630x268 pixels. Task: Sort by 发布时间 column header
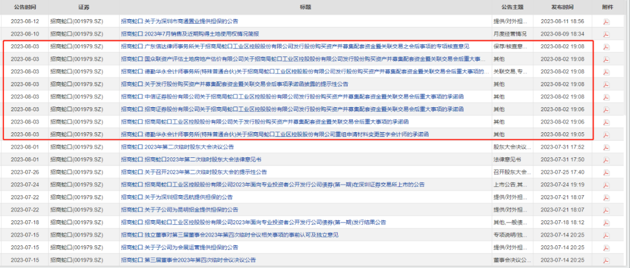point(562,7)
